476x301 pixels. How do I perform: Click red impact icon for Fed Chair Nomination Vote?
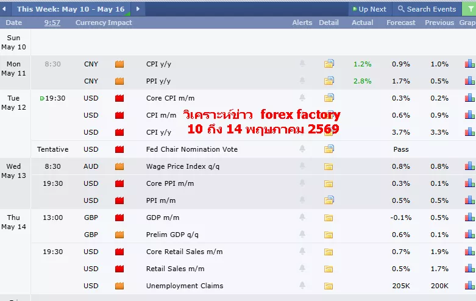119,149
